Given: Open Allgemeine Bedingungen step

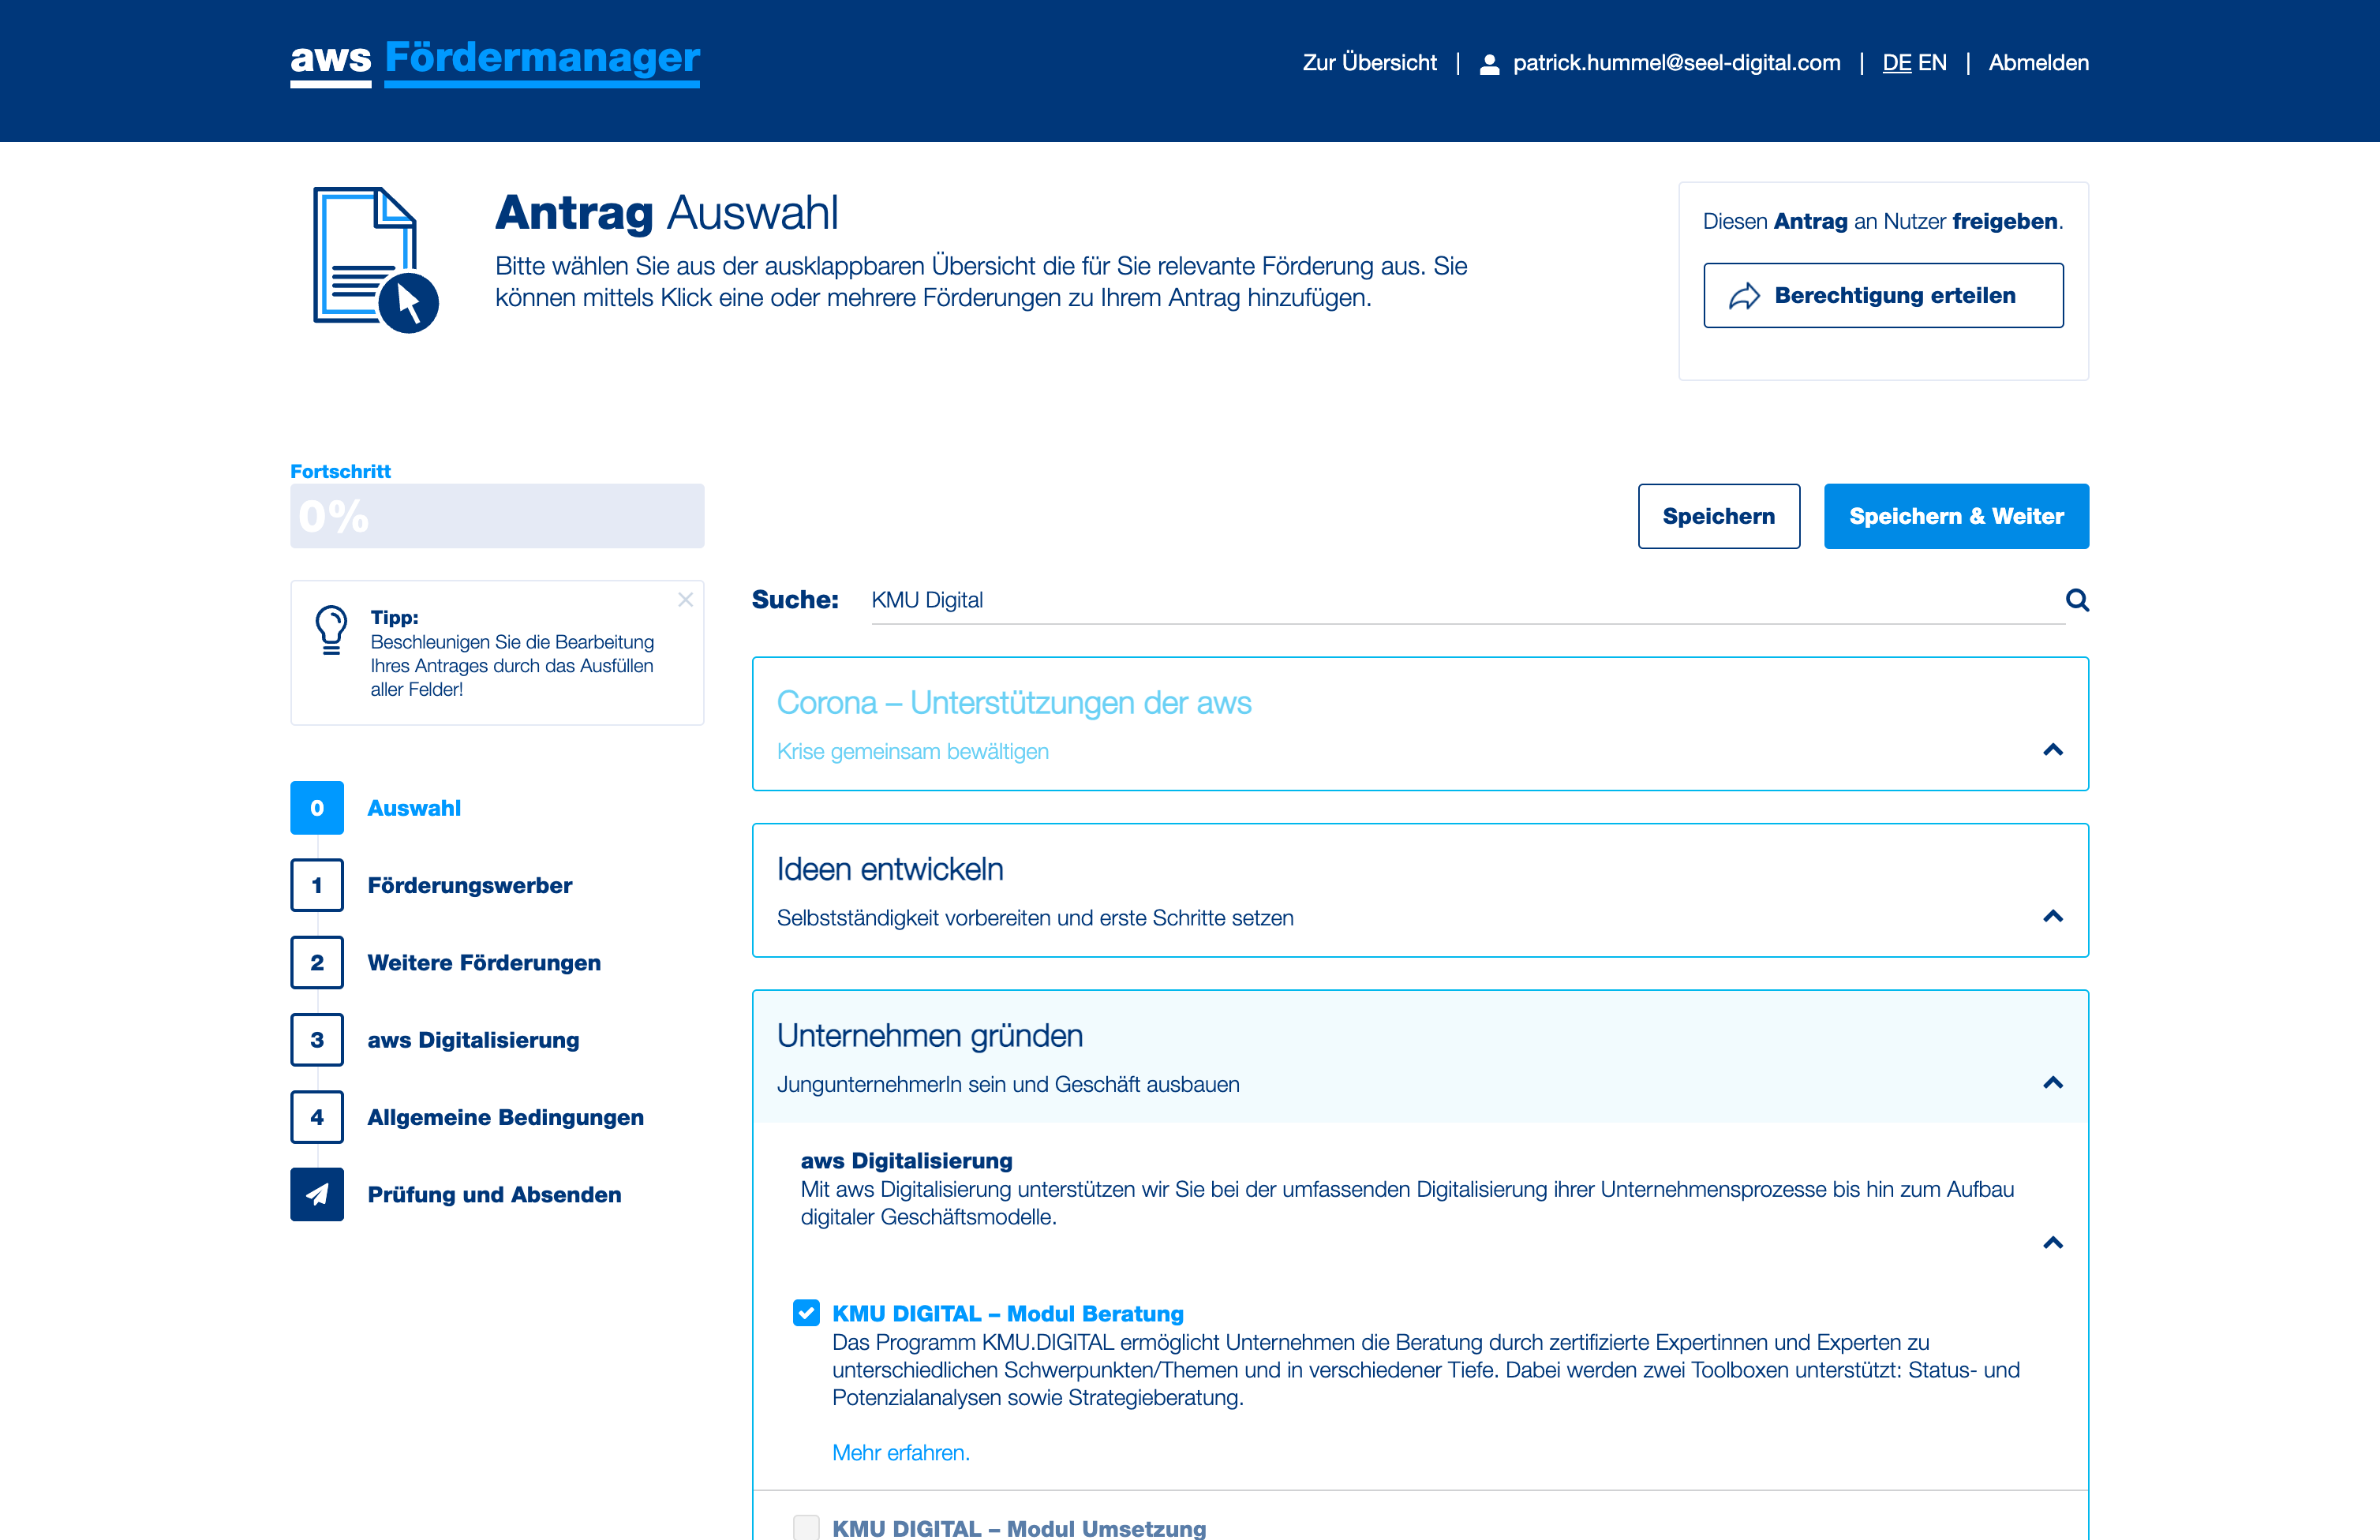Looking at the screenshot, I should 505,1117.
